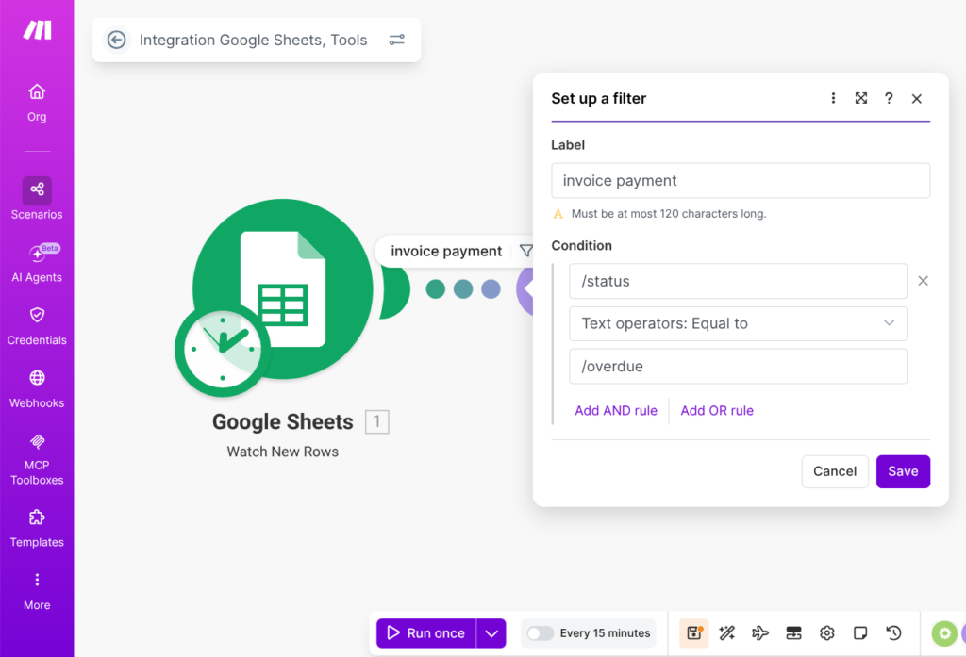
Task: Open the Scenarios section
Action: 37,199
